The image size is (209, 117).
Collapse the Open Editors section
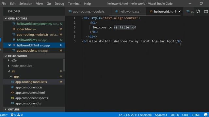(x=34, y=19)
